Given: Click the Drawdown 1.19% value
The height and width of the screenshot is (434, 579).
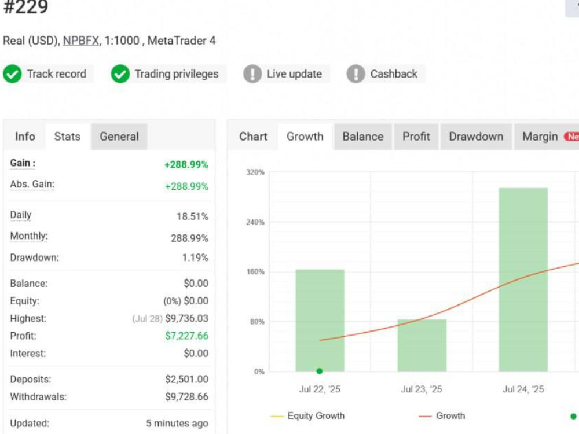Looking at the screenshot, I should pyautogui.click(x=195, y=258).
